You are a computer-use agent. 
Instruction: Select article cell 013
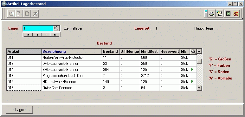point(24,64)
